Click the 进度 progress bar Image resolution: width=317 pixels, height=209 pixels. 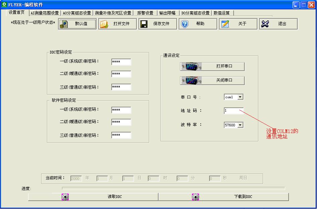(173, 189)
